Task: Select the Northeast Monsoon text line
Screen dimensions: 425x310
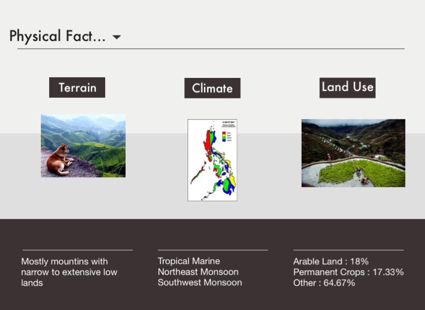Action: click(198, 272)
